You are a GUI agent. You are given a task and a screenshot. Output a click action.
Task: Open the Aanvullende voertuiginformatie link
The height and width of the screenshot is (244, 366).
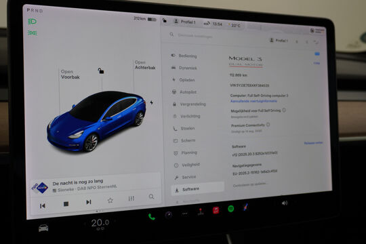coord(253,101)
